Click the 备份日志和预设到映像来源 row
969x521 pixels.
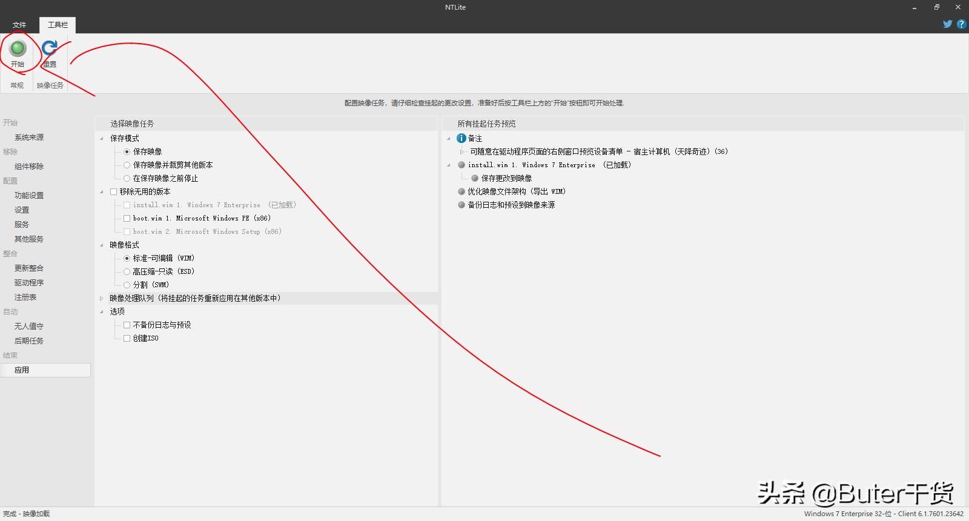tap(511, 205)
